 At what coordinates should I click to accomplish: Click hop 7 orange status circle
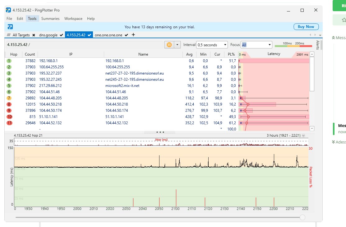click(x=9, y=98)
